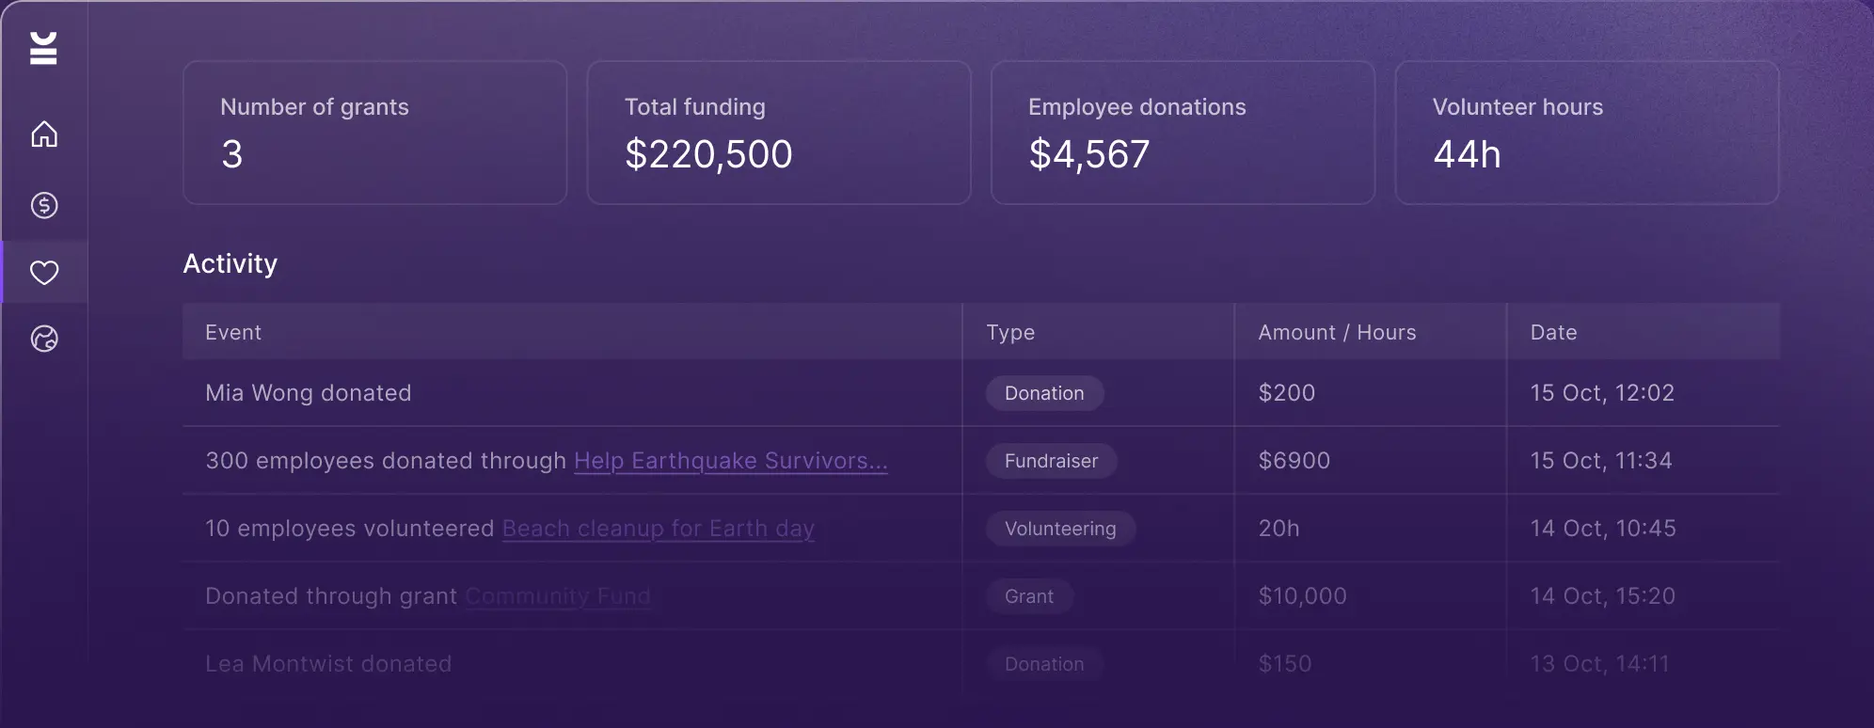
Task: Select the heart giving sidebar icon
Action: [44, 273]
